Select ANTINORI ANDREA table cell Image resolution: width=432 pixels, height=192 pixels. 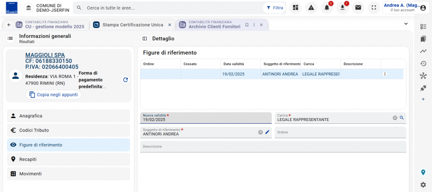281,74
